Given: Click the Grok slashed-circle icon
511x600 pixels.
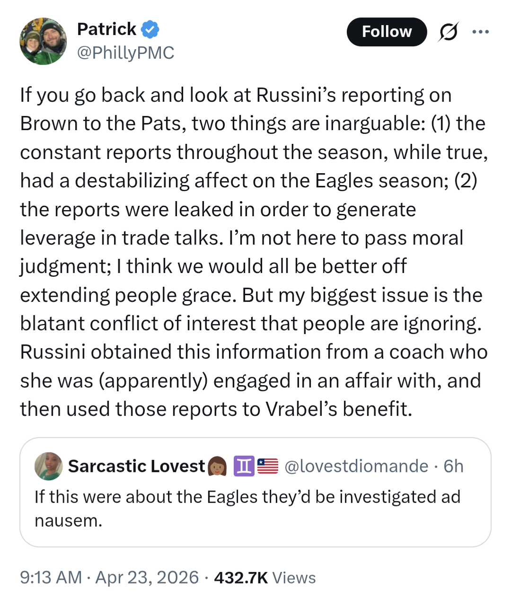Looking at the screenshot, I should pyautogui.click(x=448, y=32).
